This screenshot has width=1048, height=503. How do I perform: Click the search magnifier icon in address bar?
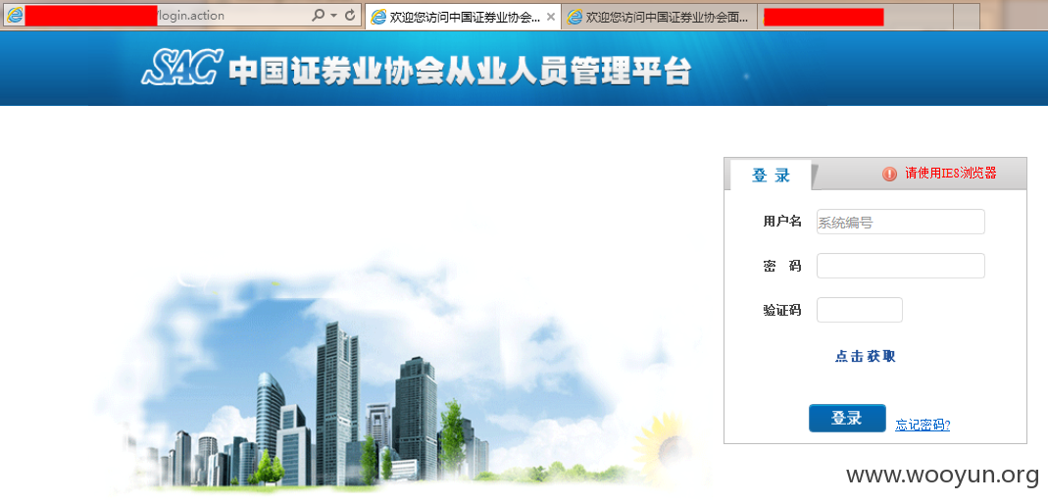[x=319, y=15]
